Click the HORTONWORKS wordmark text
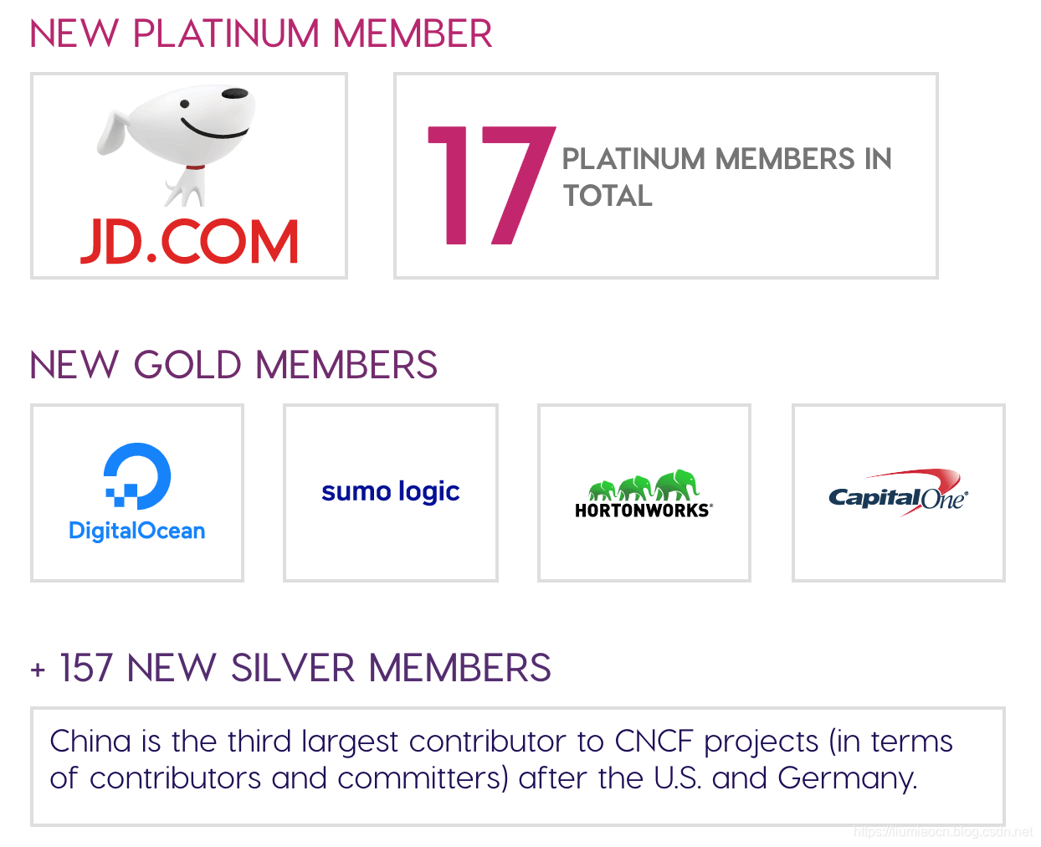Image resolution: width=1041 pixels, height=847 pixels. coord(644,511)
